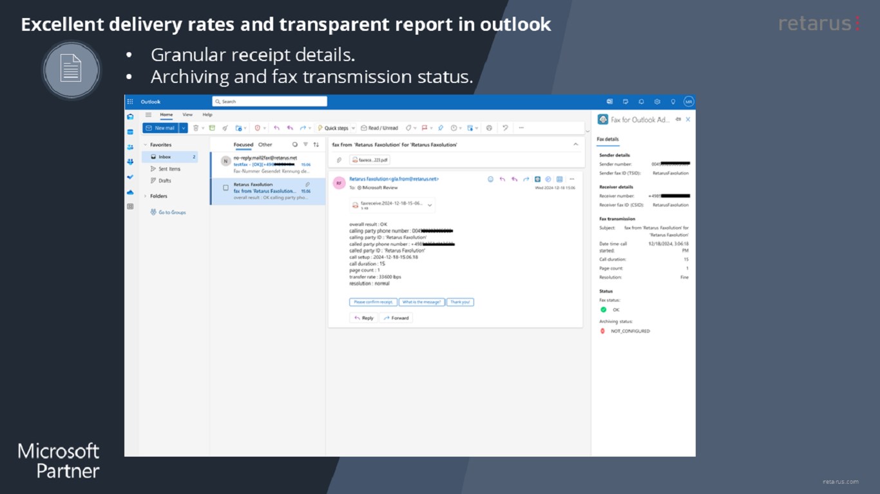The image size is (880, 494).
Task: Tick the checkbox on Retarus Faxolution message
Action: coord(225,188)
